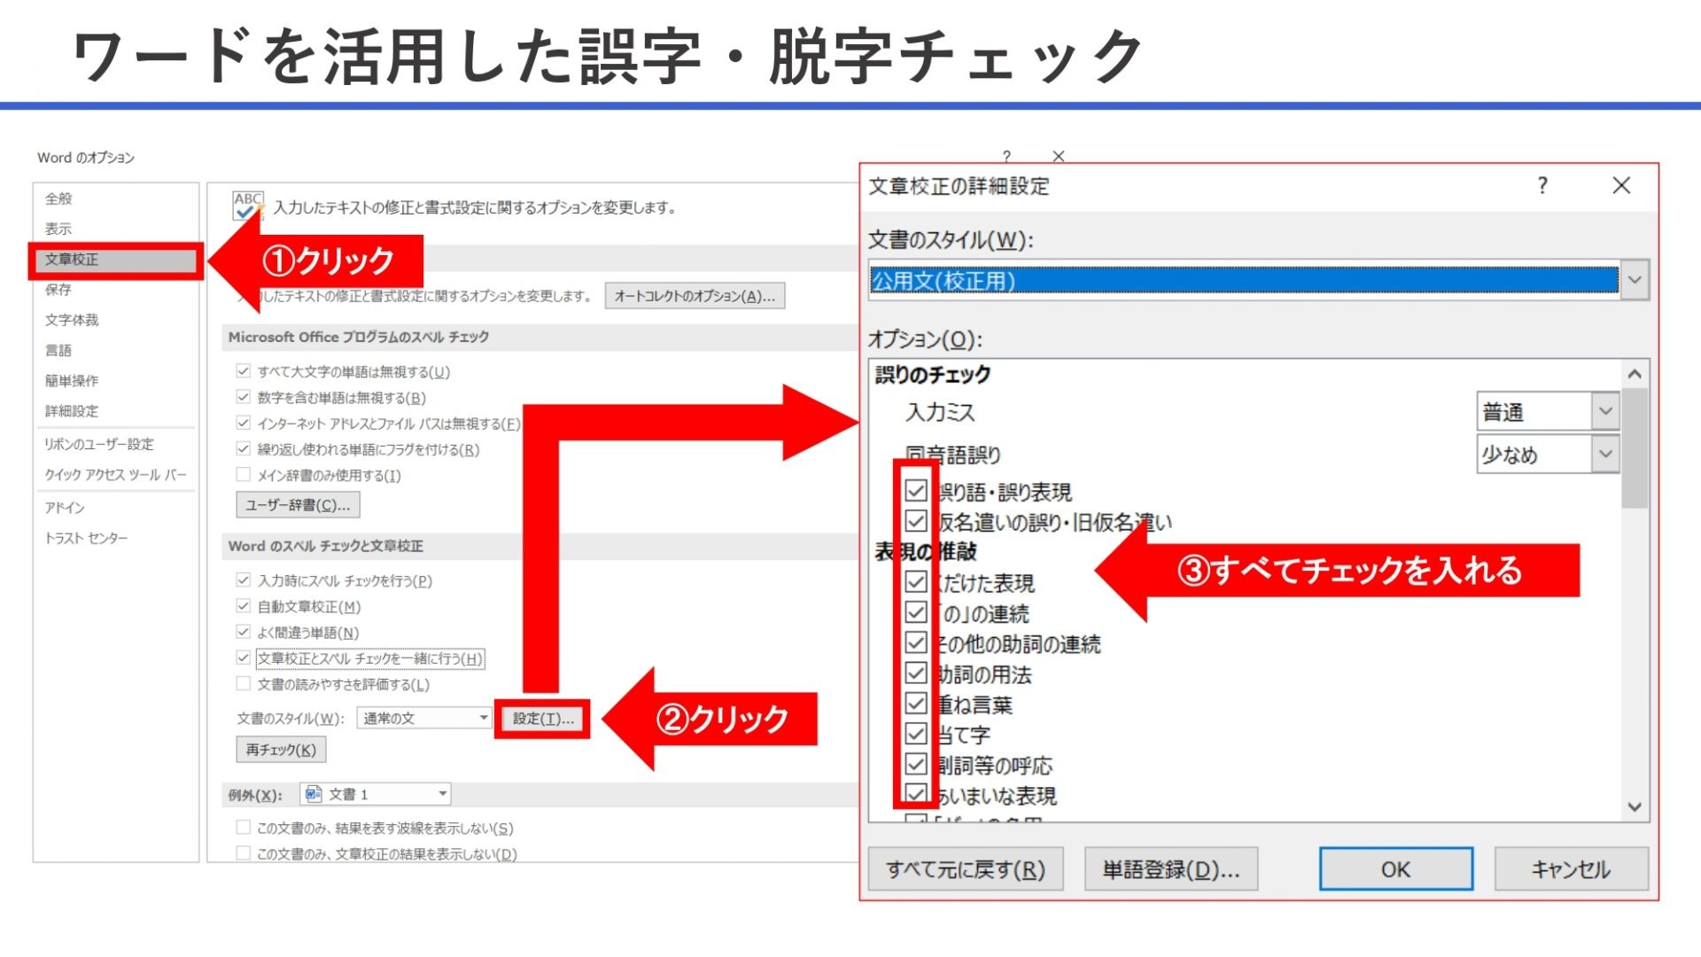Click options list scroll down arrow

[1635, 807]
